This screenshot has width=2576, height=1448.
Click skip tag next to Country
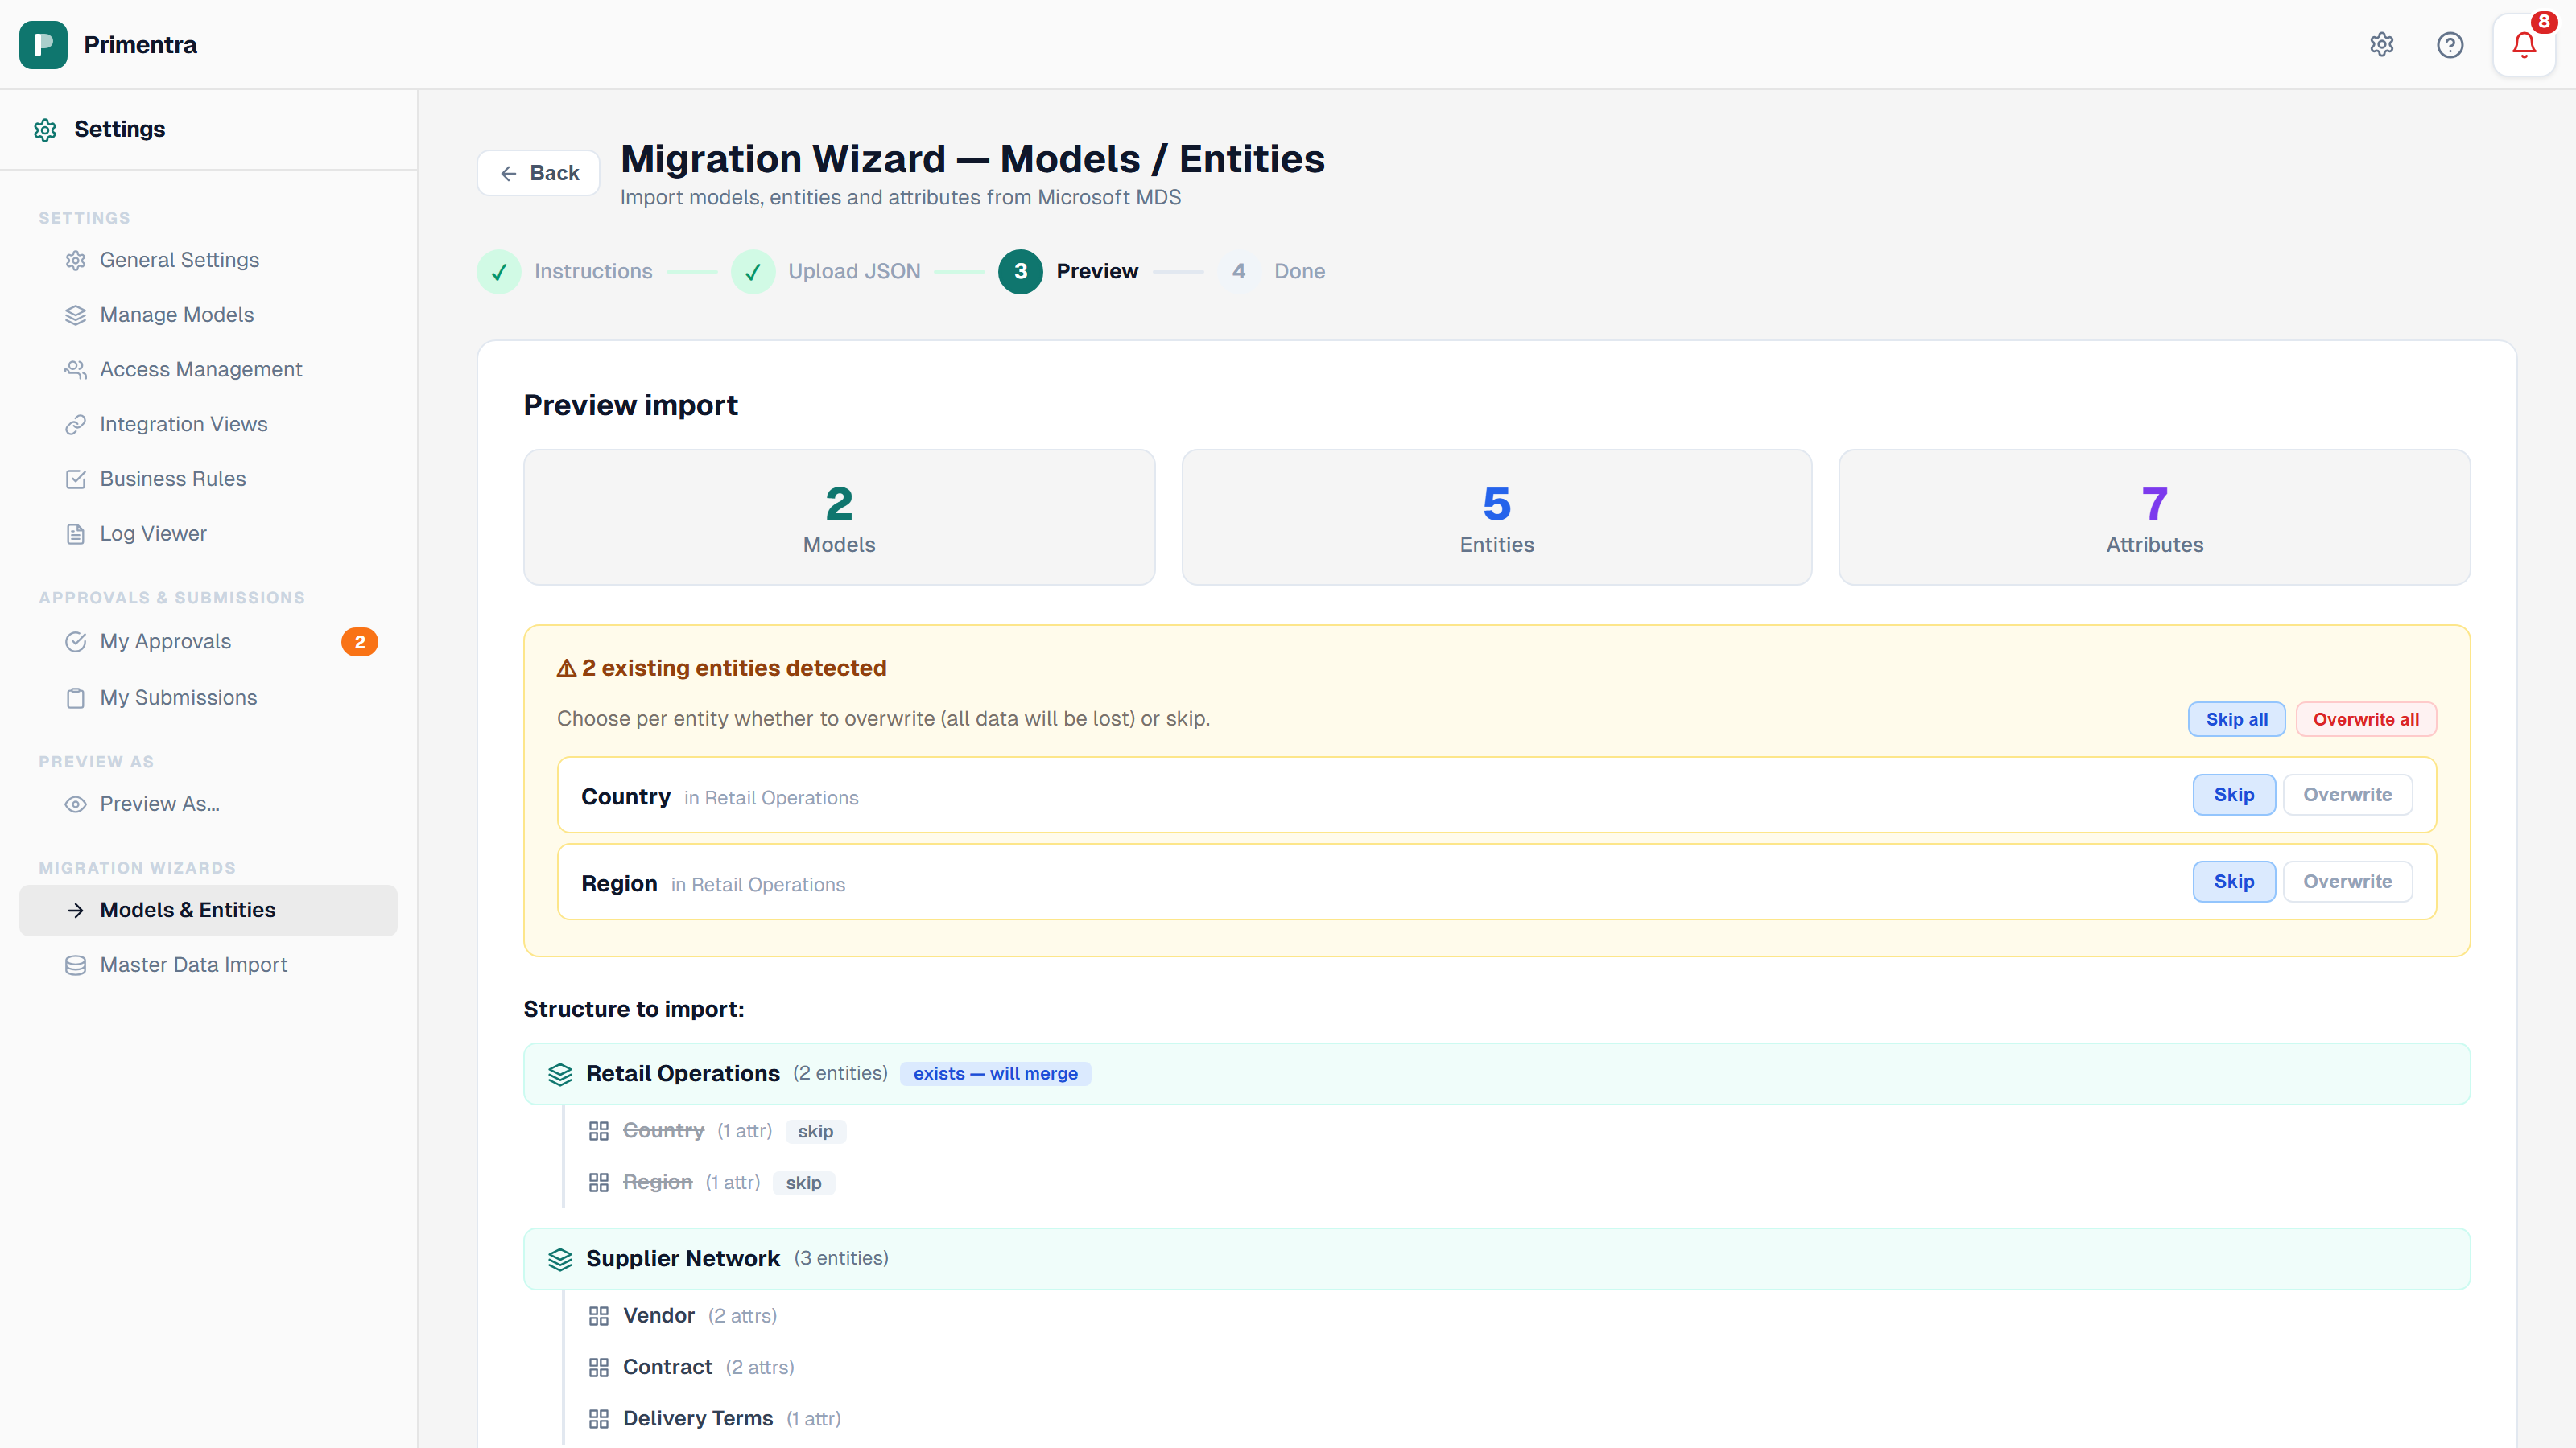point(815,1132)
